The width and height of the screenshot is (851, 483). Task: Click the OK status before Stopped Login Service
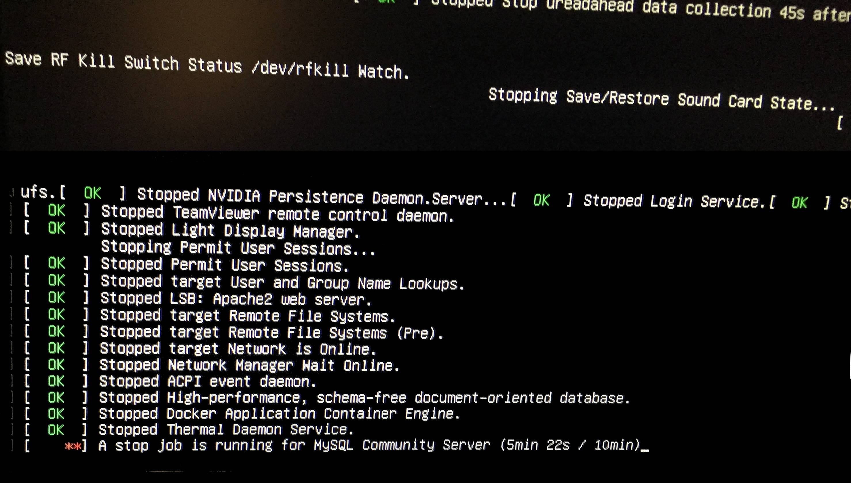click(542, 200)
